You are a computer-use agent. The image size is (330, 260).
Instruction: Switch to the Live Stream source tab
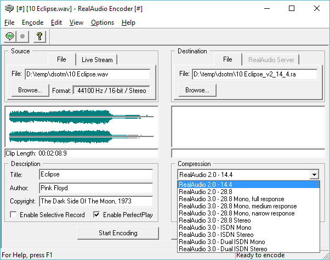[97, 60]
